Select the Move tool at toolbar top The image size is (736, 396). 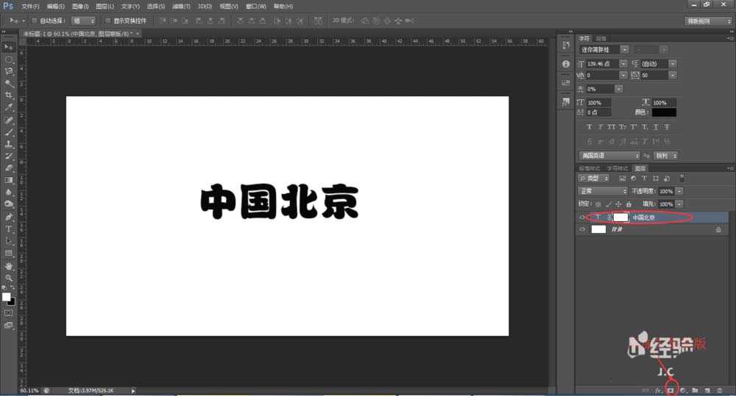[x=9, y=47]
